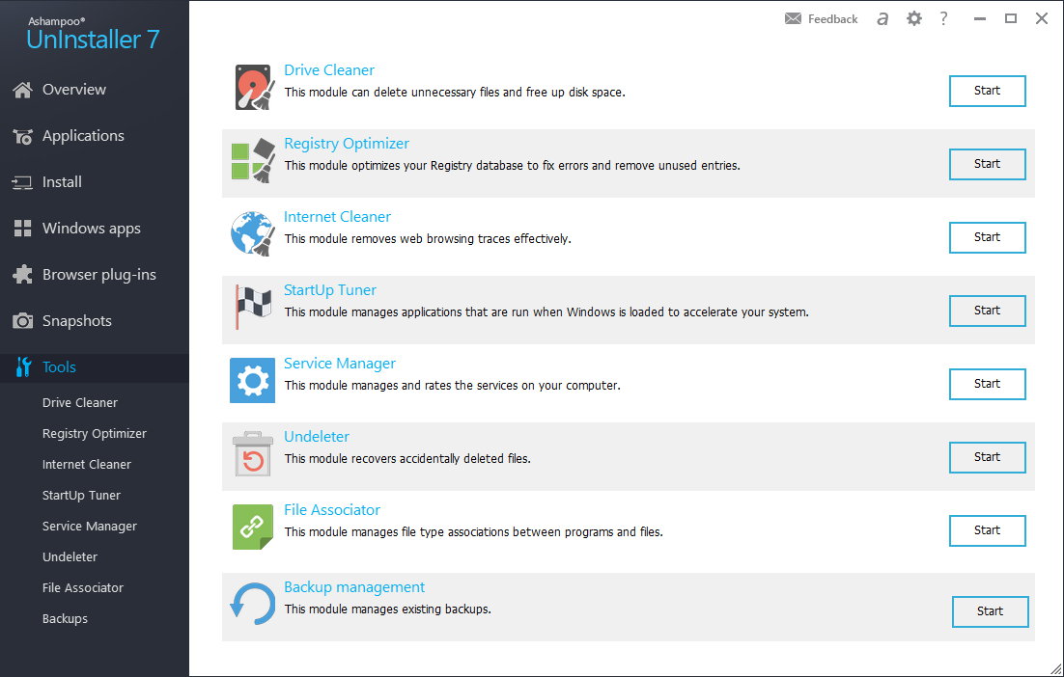
Task: Click the Undeleter title link
Action: click(317, 437)
